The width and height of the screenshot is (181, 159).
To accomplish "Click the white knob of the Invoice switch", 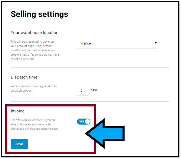I will coord(87,122).
